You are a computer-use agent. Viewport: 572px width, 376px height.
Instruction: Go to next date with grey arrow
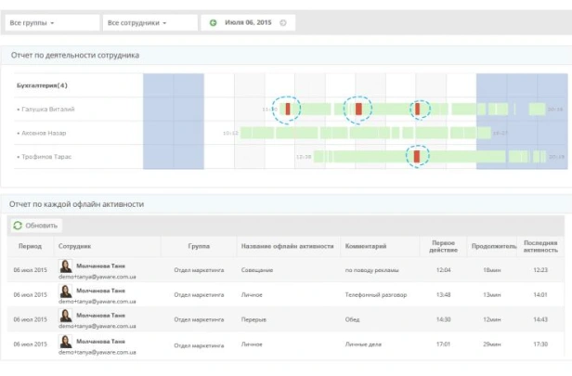pos(283,22)
